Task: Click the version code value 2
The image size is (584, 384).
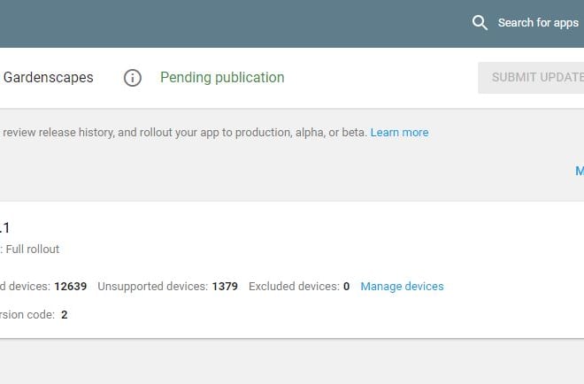Action: pos(65,315)
